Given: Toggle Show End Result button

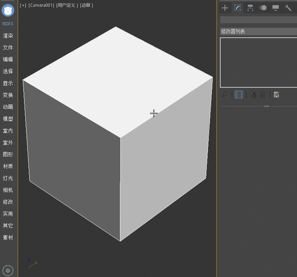Looking at the screenshot, I should click(239, 95).
